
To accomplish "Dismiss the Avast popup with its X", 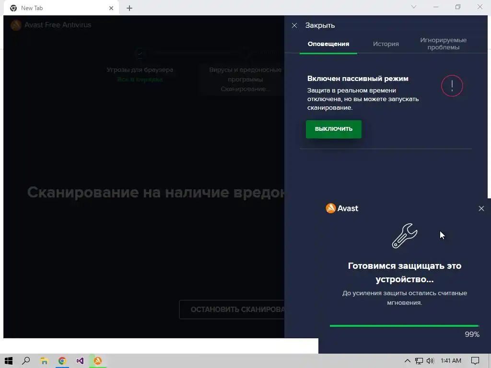I will 481,208.
